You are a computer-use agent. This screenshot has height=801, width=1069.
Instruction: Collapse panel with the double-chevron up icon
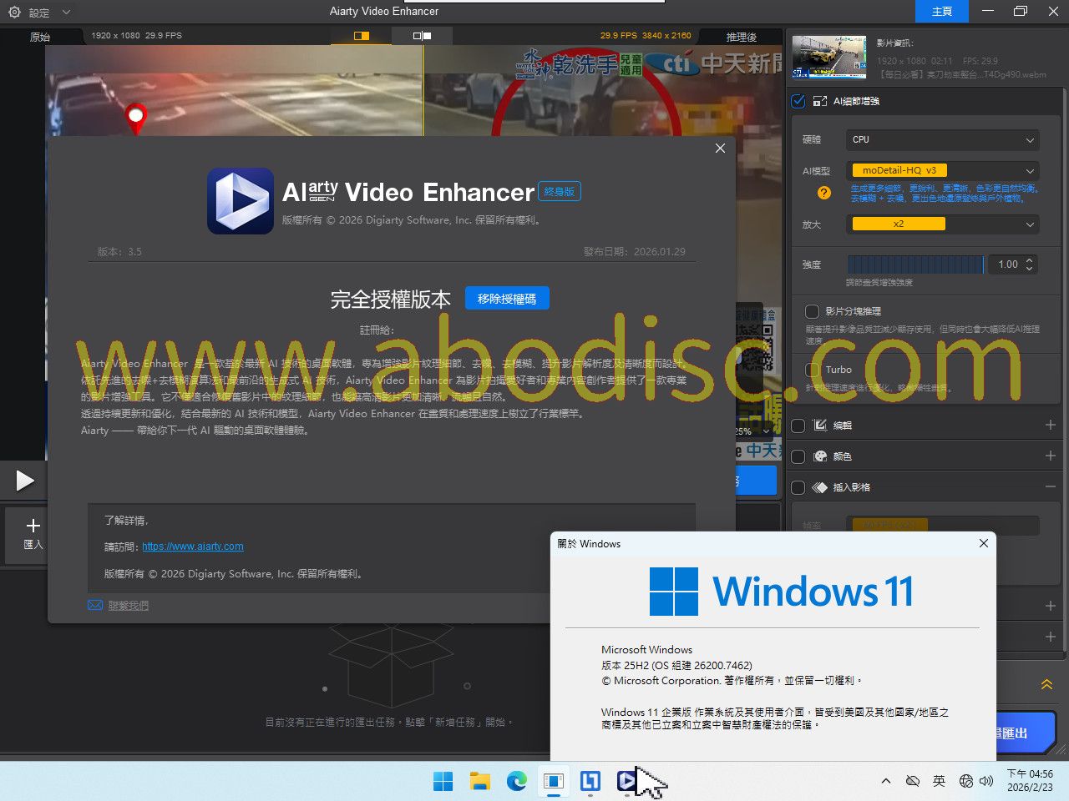(x=1046, y=684)
